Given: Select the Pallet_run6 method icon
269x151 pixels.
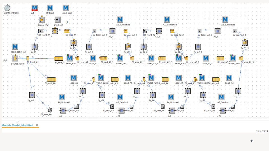Looking at the screenshot, I should click(101, 78).
